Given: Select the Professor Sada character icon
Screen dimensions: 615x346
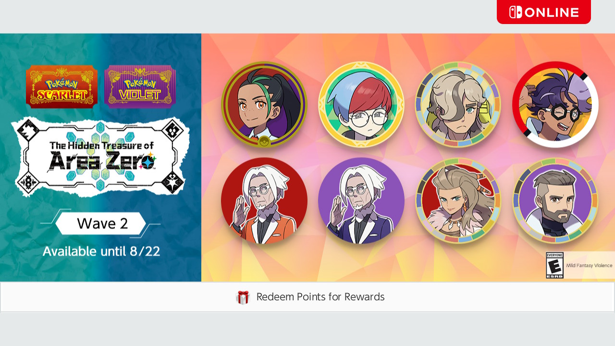Looking at the screenshot, I should (x=458, y=201).
